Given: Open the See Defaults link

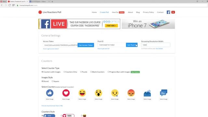Looking at the screenshot, I should pyautogui.click(x=159, y=49).
